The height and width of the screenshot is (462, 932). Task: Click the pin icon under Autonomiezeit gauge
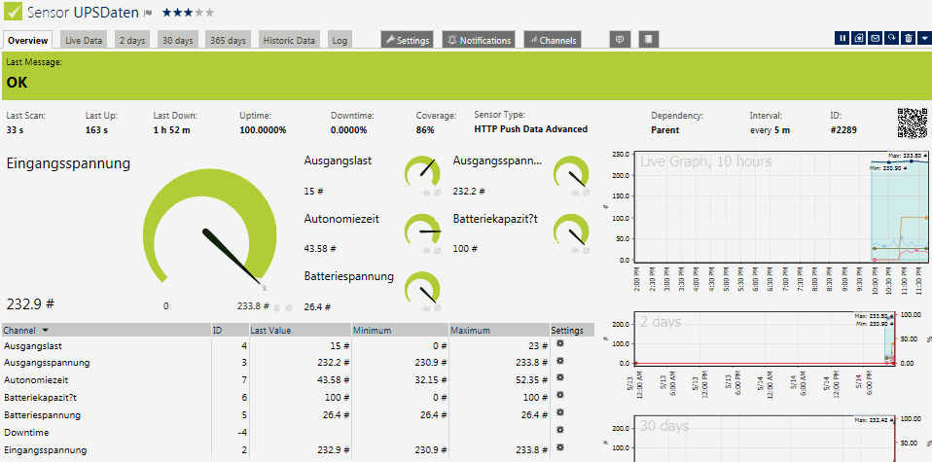point(426,250)
